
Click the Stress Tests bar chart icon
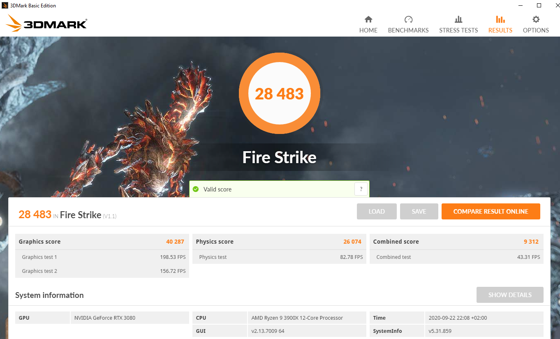(458, 19)
